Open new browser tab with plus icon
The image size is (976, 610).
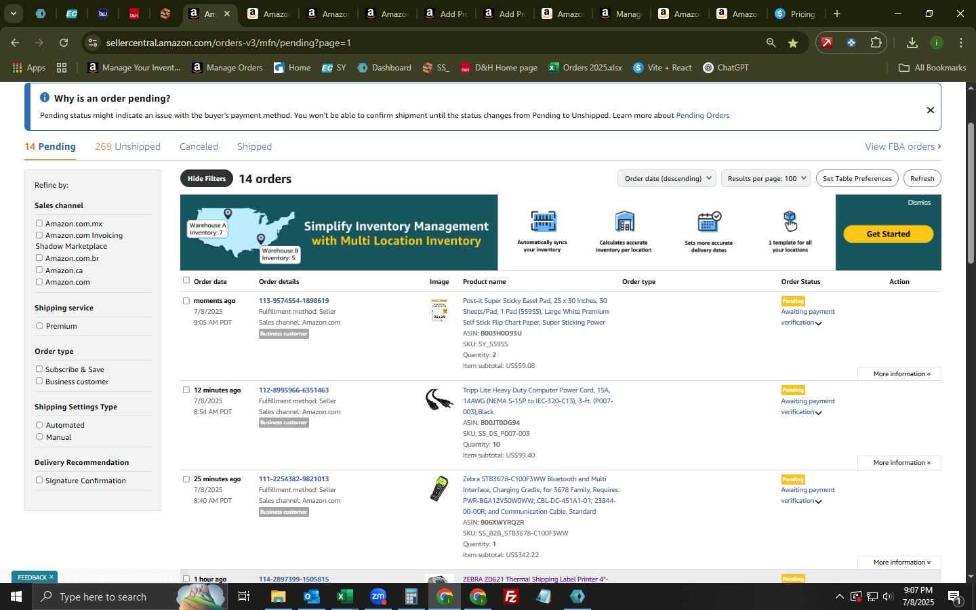pyautogui.click(x=837, y=14)
